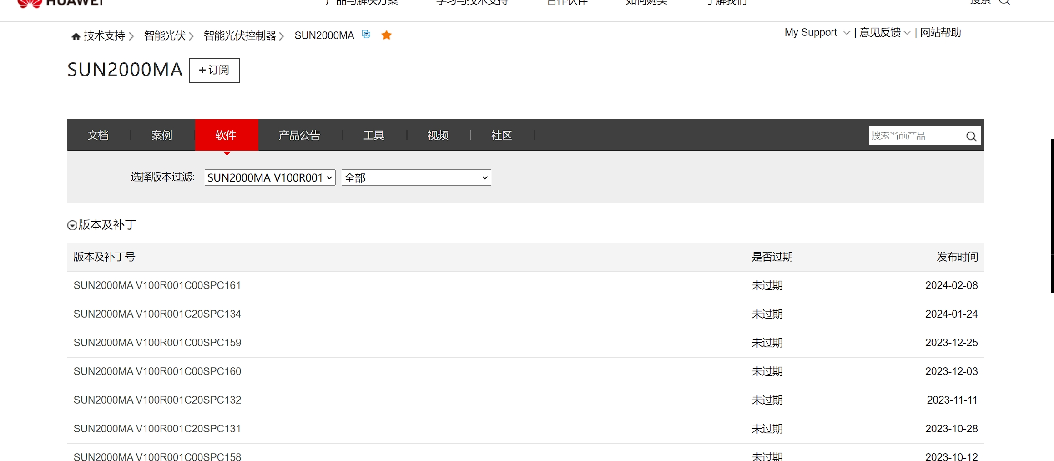1054x461 pixels.
Task: Open the 全部 filter dropdown
Action: coord(416,177)
